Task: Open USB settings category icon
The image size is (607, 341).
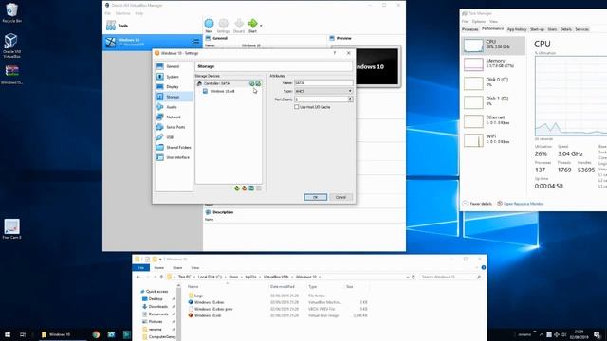Action: tap(160, 137)
